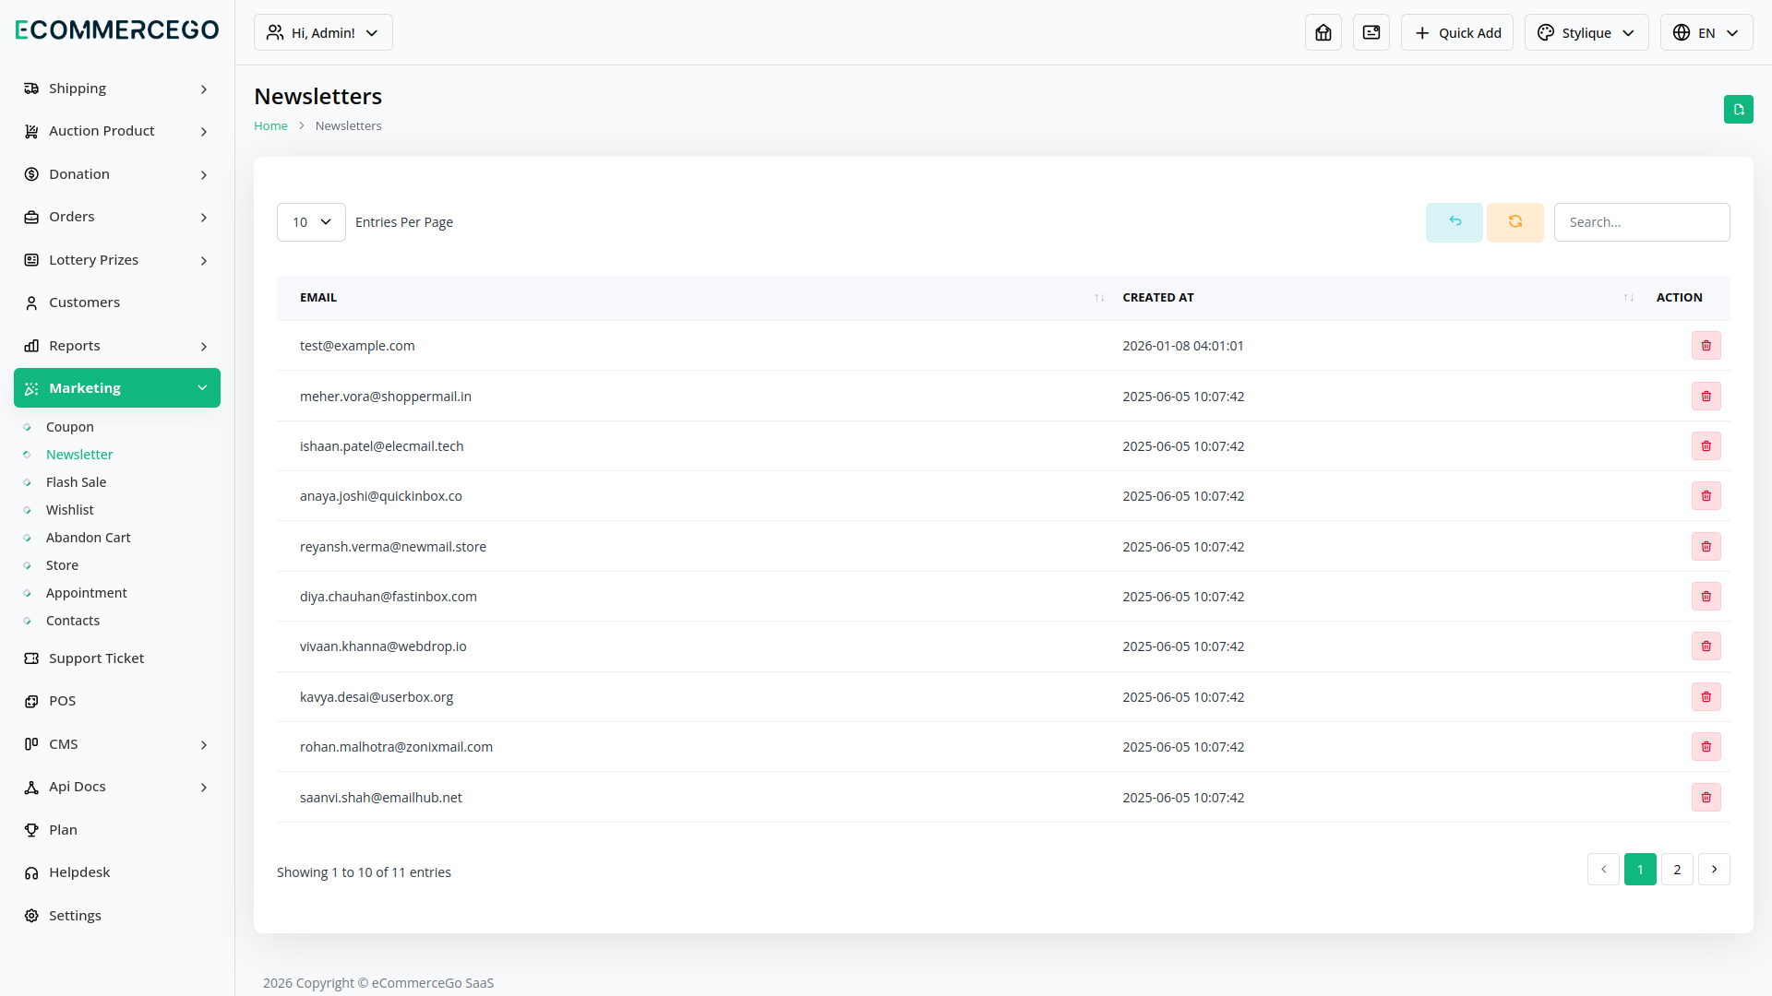
Task: Open Customers in the sidebar
Action: 117,302
